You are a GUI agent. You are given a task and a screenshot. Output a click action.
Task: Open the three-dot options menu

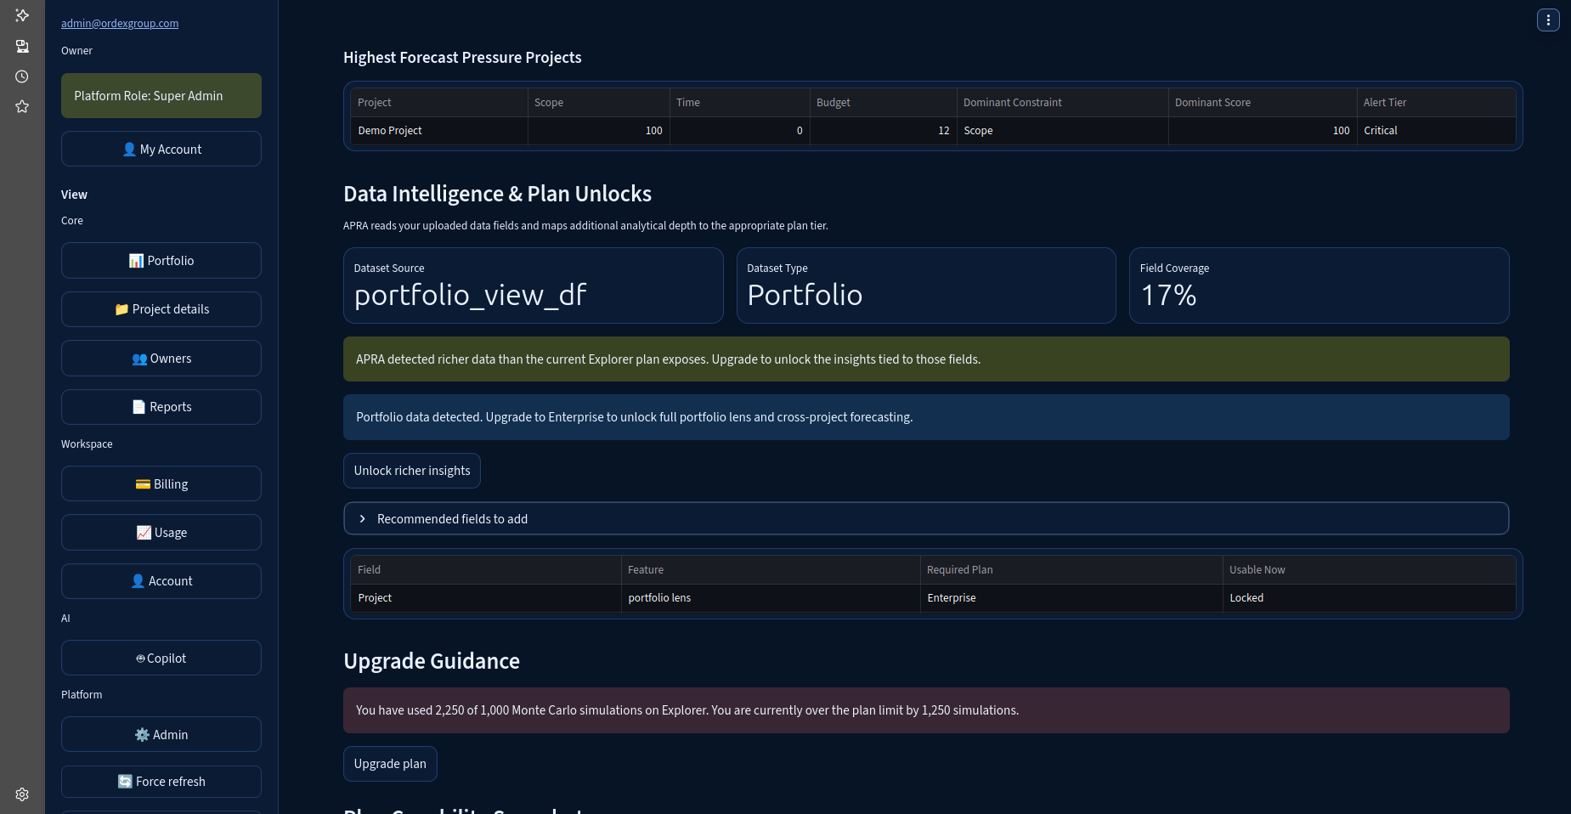point(1548,20)
